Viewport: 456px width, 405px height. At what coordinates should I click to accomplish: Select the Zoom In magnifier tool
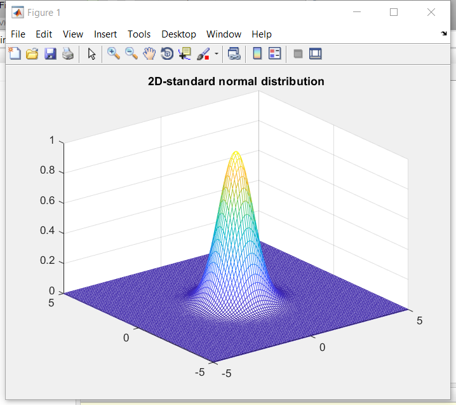114,53
